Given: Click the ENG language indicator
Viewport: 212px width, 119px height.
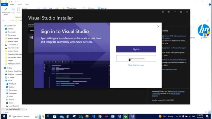Looking at the screenshot, I should [193, 116].
